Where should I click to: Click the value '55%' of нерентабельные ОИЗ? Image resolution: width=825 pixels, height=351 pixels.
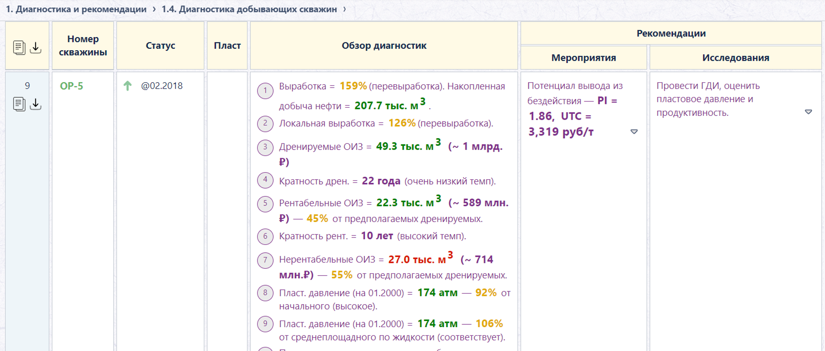point(342,275)
